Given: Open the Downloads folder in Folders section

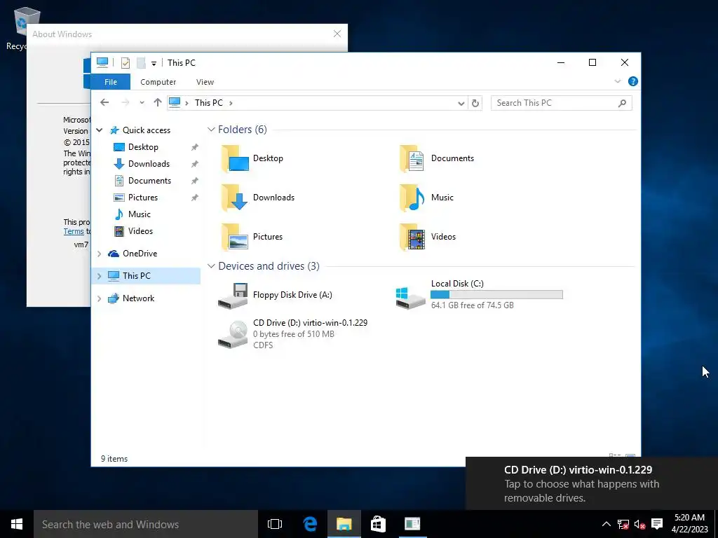Looking at the screenshot, I should [258, 198].
